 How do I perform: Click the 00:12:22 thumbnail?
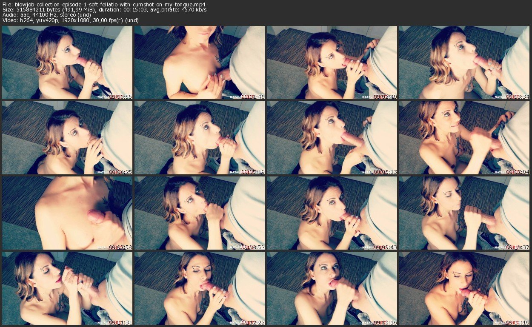200,288
